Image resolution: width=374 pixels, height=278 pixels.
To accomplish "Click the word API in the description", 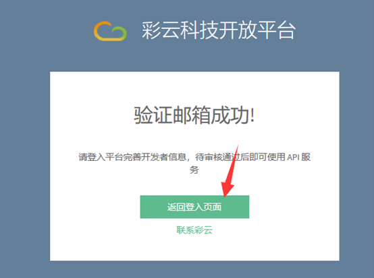I will pyautogui.click(x=293, y=158).
